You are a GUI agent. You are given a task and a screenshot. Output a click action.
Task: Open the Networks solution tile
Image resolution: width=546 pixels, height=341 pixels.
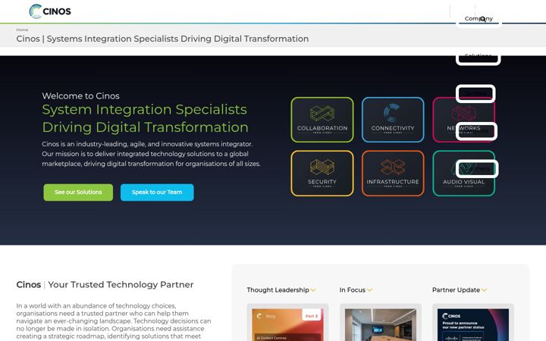tap(463, 120)
